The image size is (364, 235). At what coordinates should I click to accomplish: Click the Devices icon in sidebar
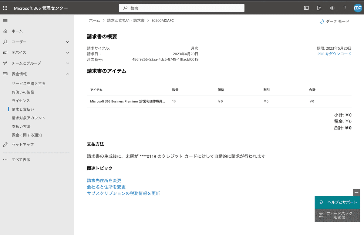coord(5,52)
